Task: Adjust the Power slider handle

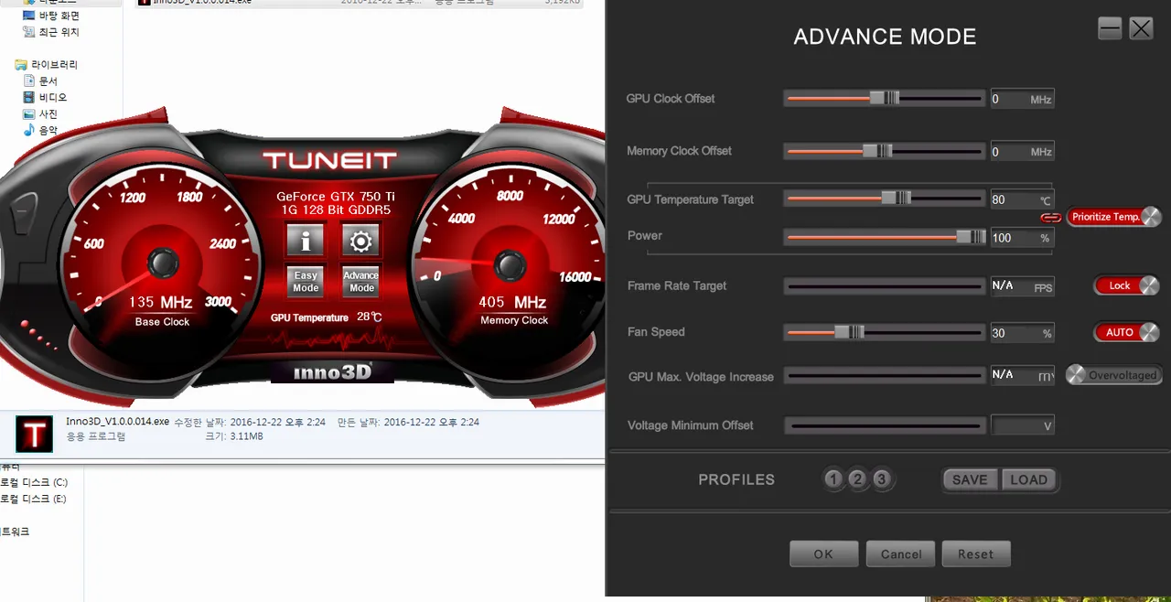Action: (x=970, y=237)
